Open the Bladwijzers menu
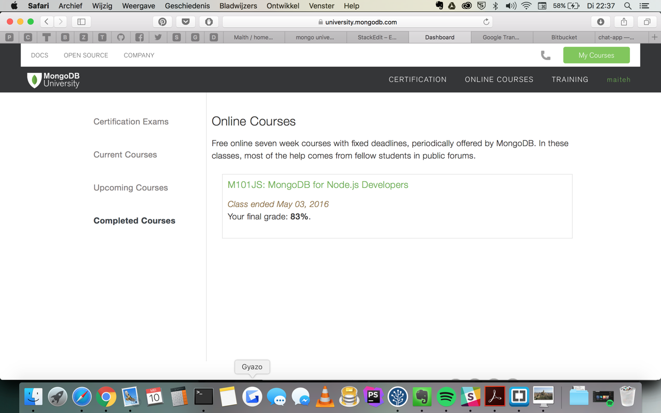 pos(238,6)
